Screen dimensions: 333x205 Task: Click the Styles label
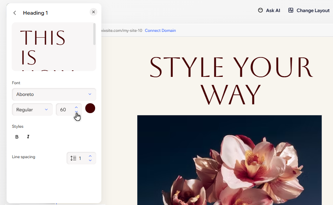(18, 126)
